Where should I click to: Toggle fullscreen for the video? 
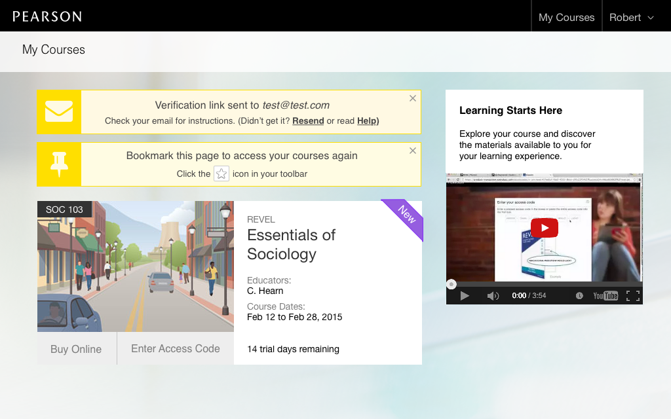point(633,296)
